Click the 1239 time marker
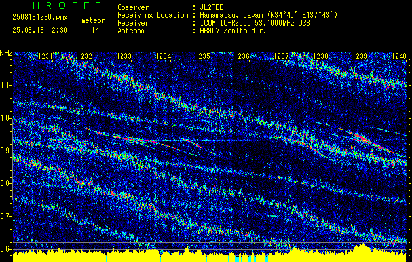The width and height of the screenshot is (412, 262). click(360, 56)
